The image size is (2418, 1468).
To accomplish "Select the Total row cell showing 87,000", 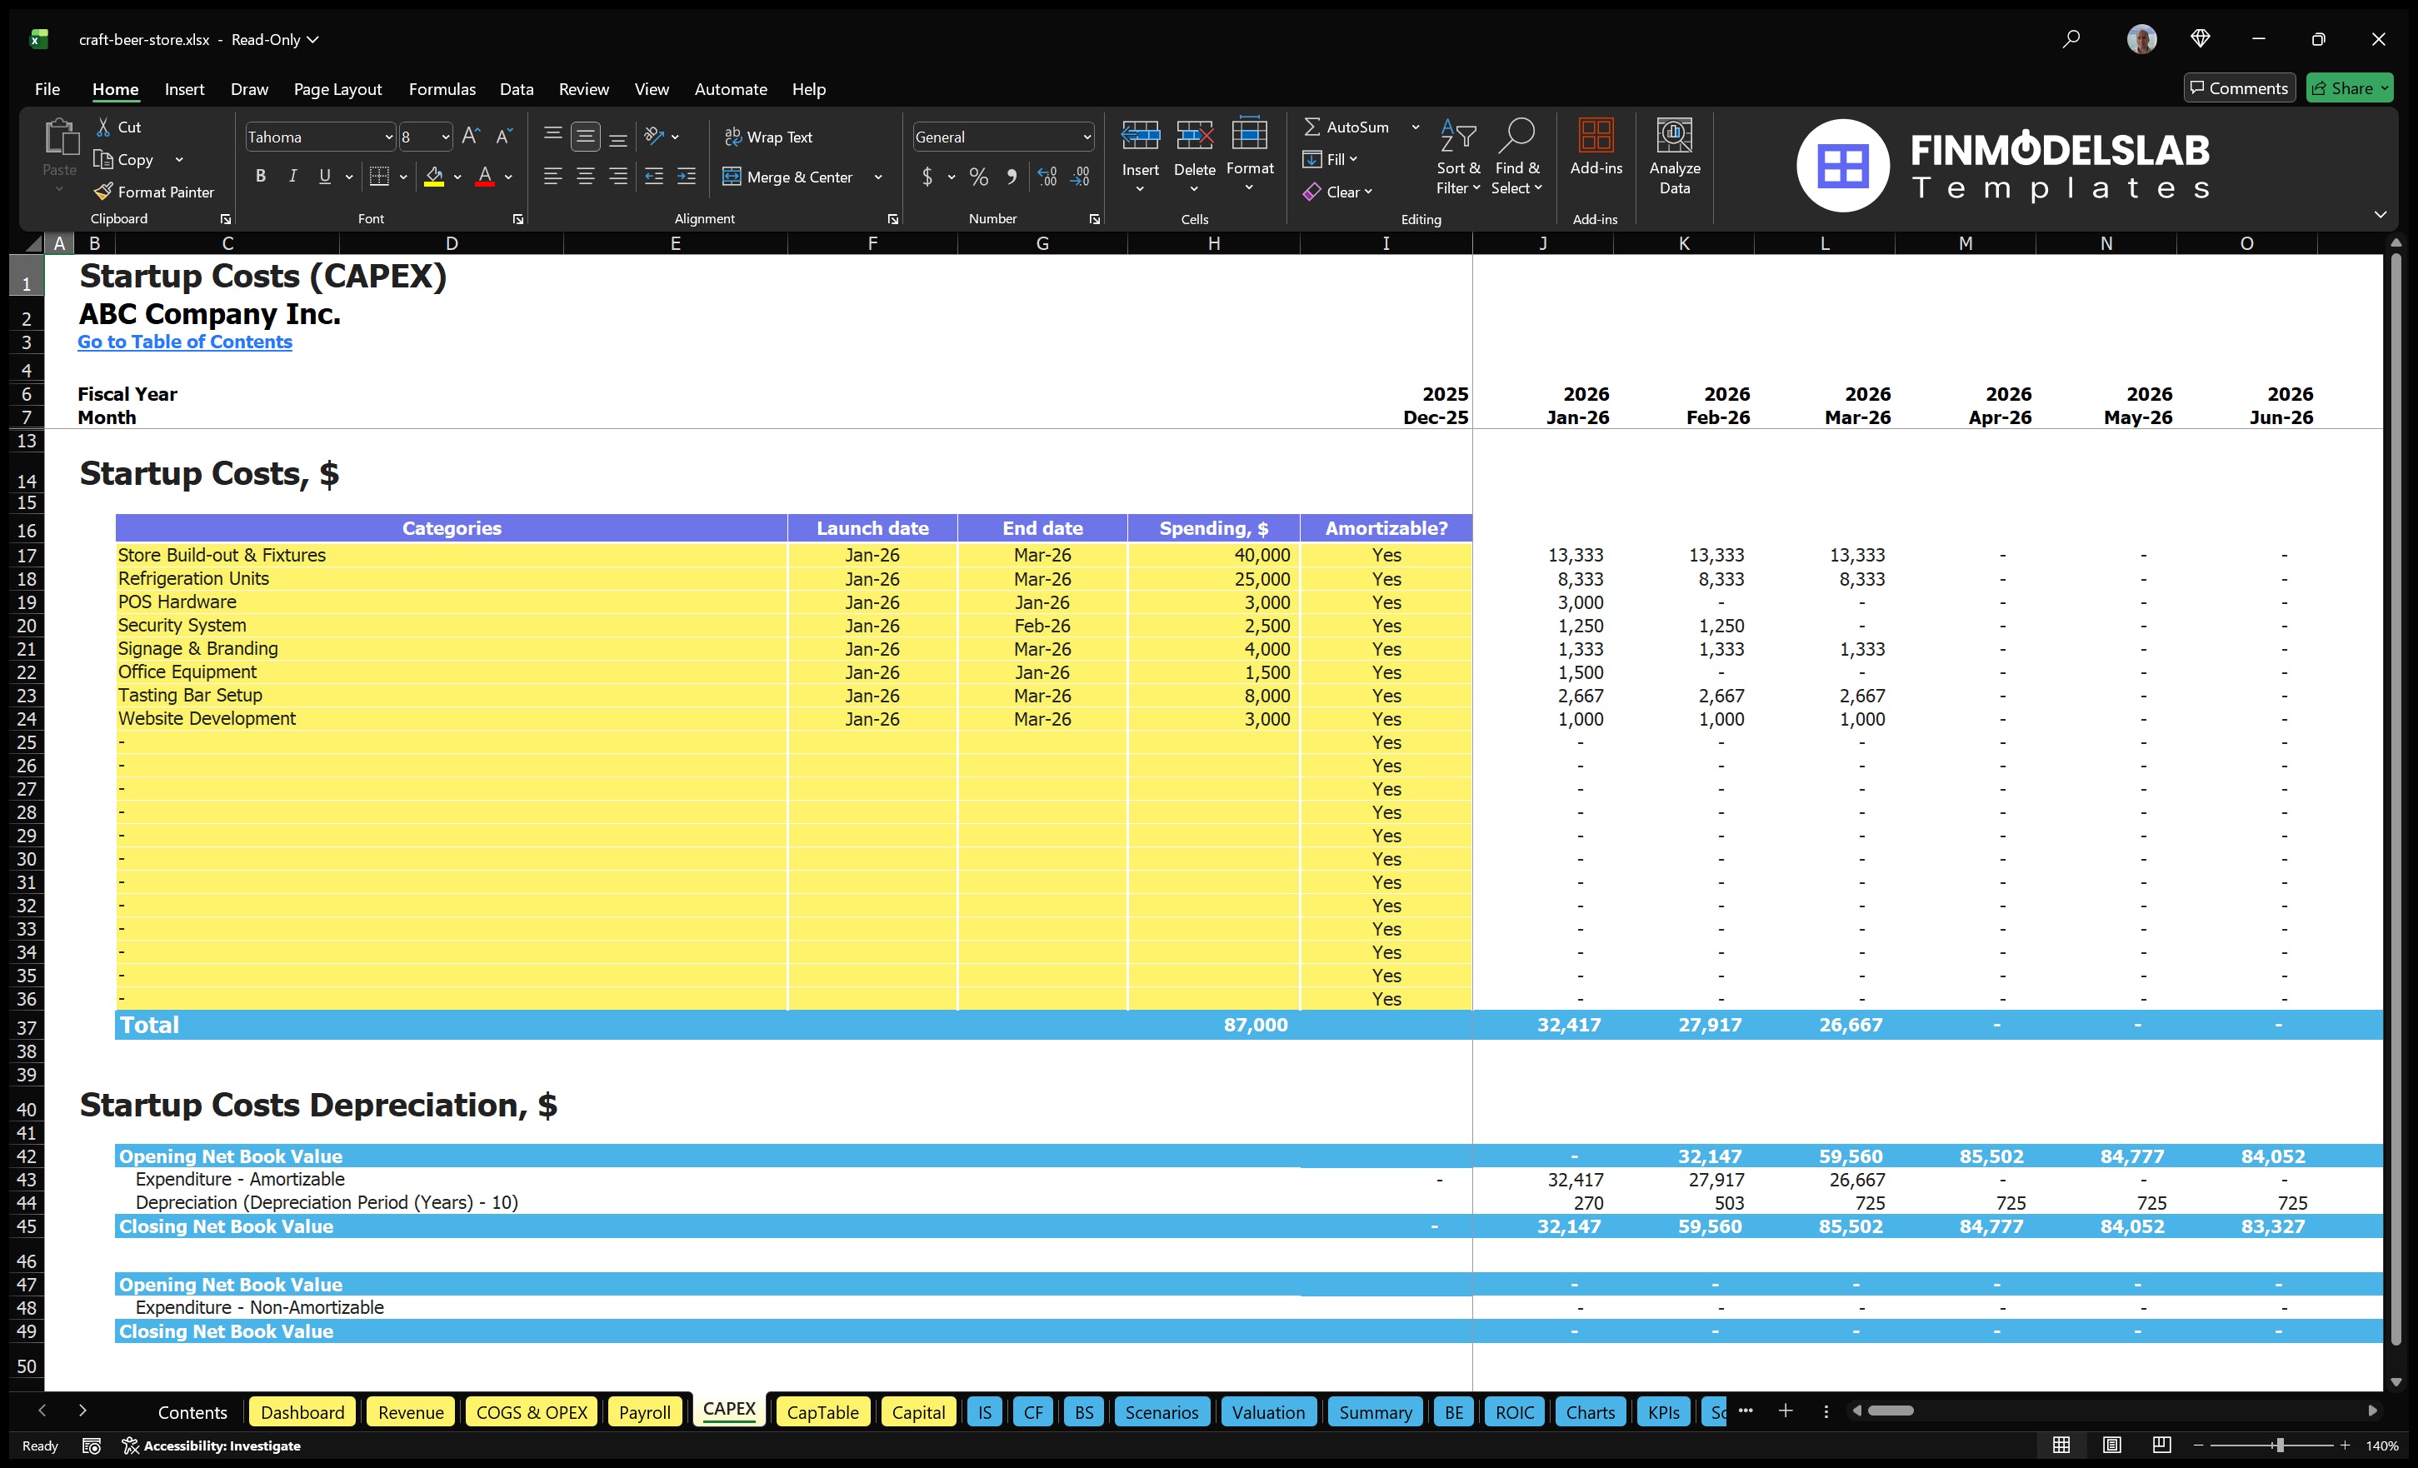I will pyautogui.click(x=1255, y=1025).
